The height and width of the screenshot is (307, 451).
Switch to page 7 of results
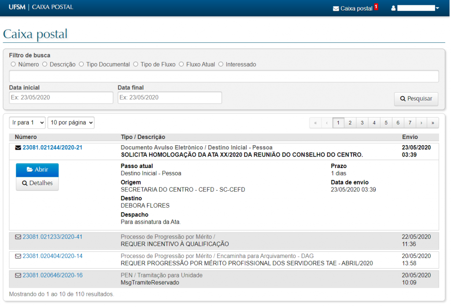410,123
